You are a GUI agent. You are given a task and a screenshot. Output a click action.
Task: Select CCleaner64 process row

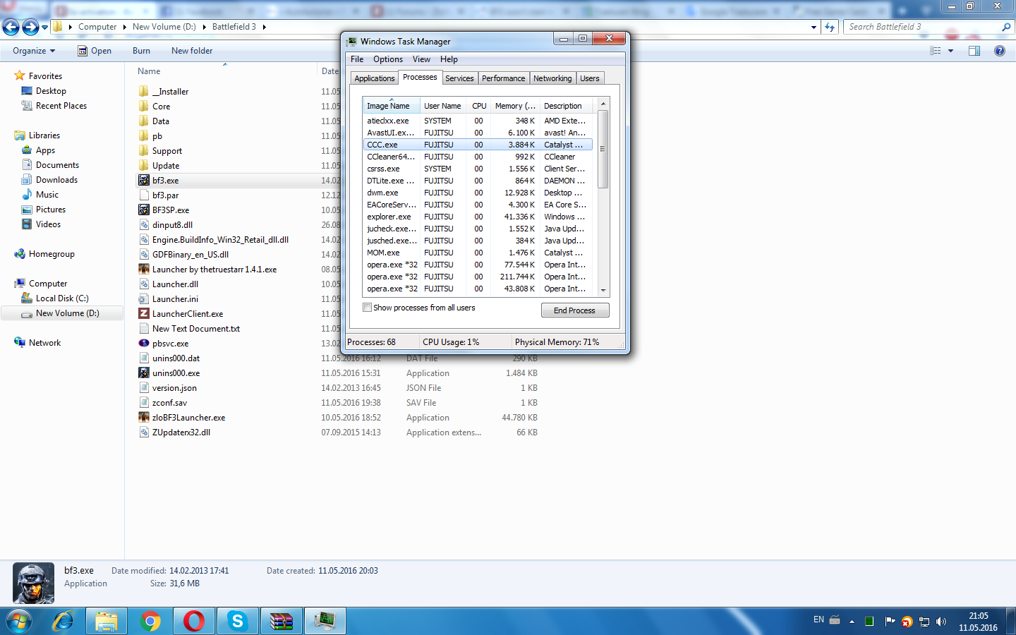[x=478, y=157]
